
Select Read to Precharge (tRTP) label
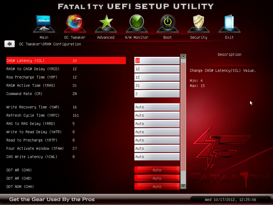pyautogui.click(x=32, y=140)
